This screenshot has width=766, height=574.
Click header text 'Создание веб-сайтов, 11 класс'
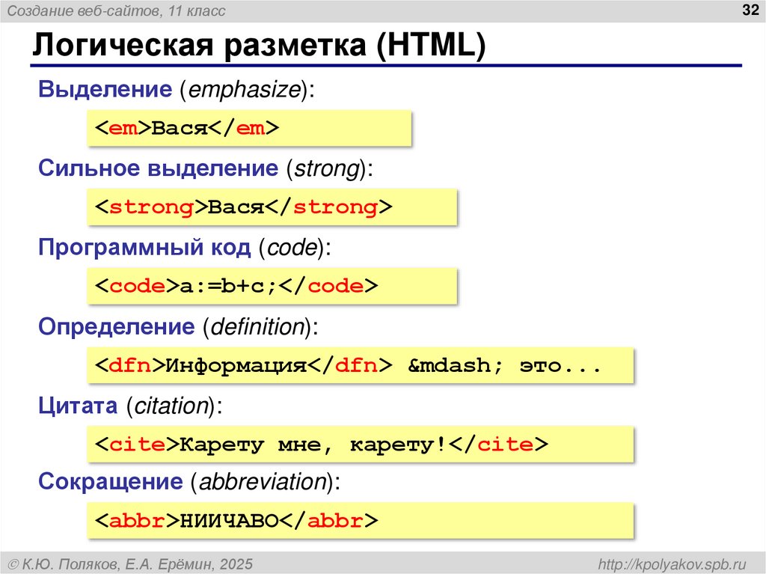tap(116, 10)
